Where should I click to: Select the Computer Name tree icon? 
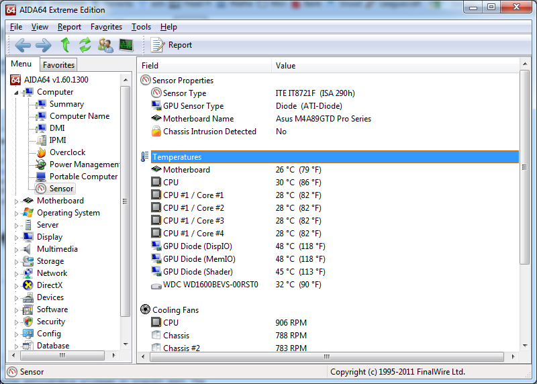[42, 116]
